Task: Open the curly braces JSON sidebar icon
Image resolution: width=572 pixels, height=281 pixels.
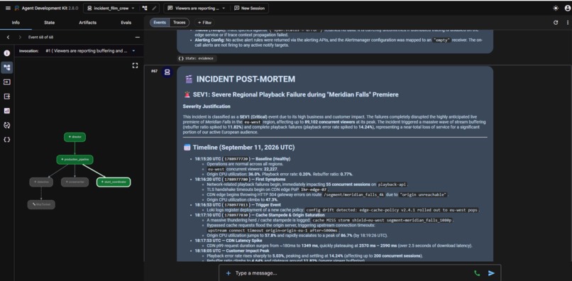Action: tap(6, 139)
